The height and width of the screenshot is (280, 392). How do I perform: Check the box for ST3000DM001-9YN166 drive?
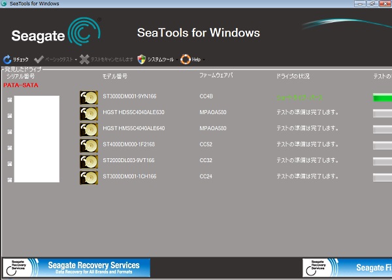9,100
